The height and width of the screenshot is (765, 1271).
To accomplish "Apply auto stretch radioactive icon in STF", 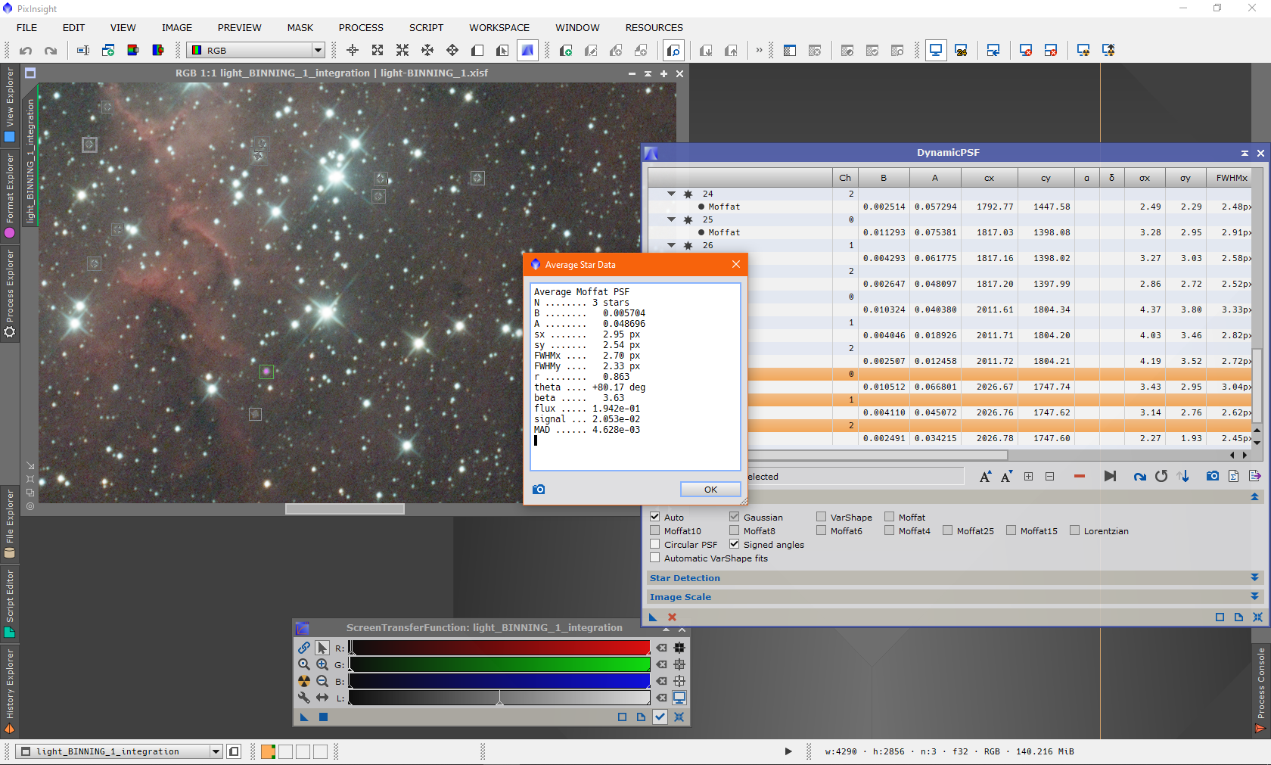I will pyautogui.click(x=304, y=681).
